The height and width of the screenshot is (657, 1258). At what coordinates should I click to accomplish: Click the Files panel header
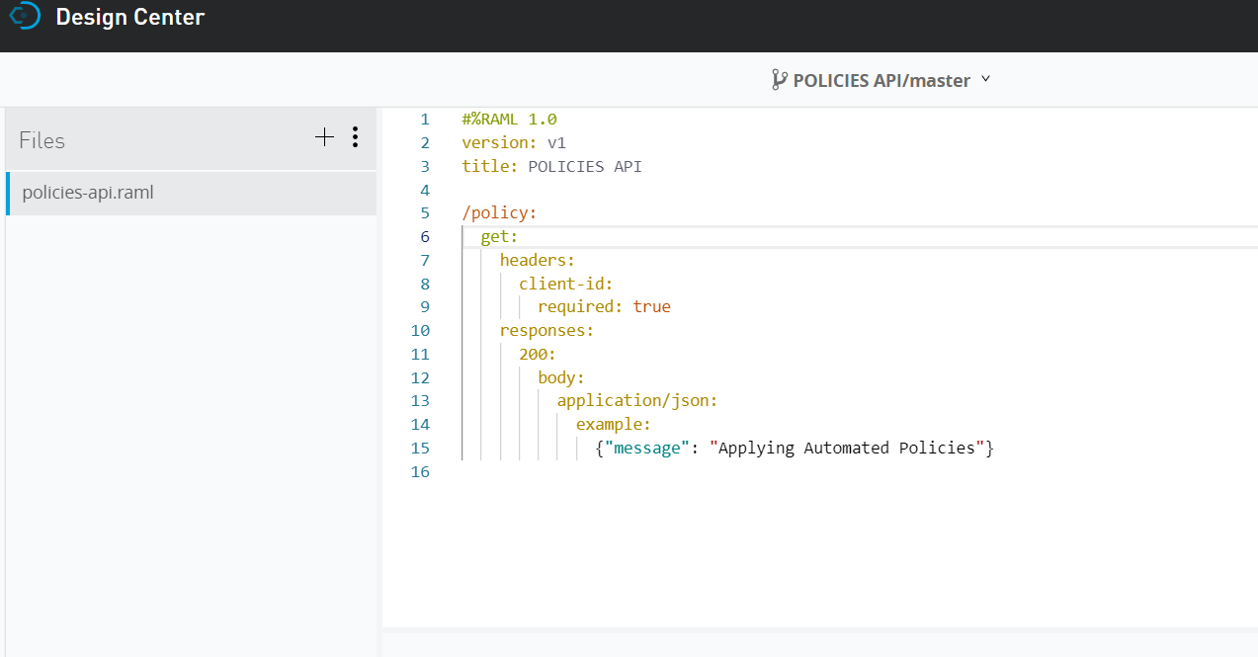[42, 140]
